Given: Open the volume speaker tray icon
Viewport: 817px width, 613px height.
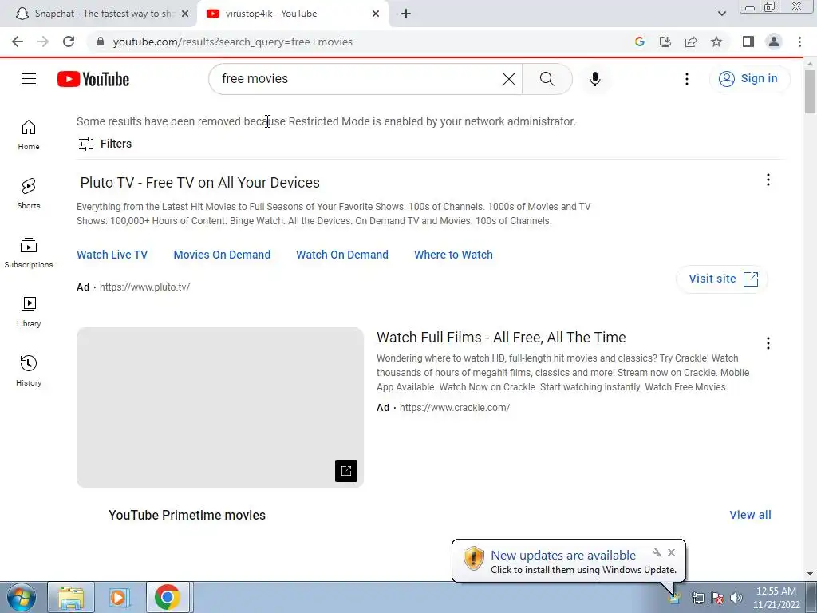Looking at the screenshot, I should 736,598.
